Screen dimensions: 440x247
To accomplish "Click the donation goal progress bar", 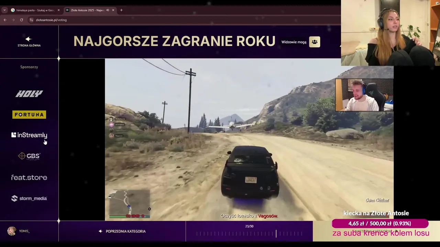I will (380, 224).
